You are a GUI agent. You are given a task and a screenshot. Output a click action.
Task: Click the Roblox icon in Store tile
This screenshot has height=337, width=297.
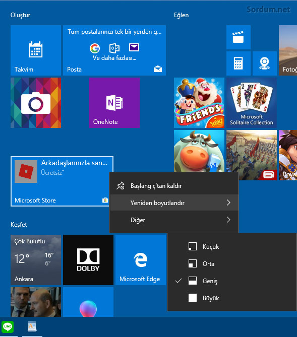[x=26, y=171]
